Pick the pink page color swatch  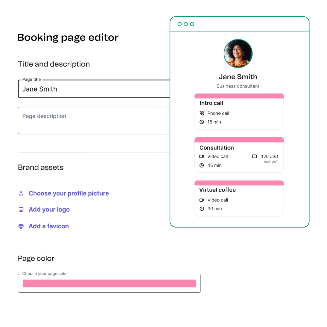tap(109, 284)
